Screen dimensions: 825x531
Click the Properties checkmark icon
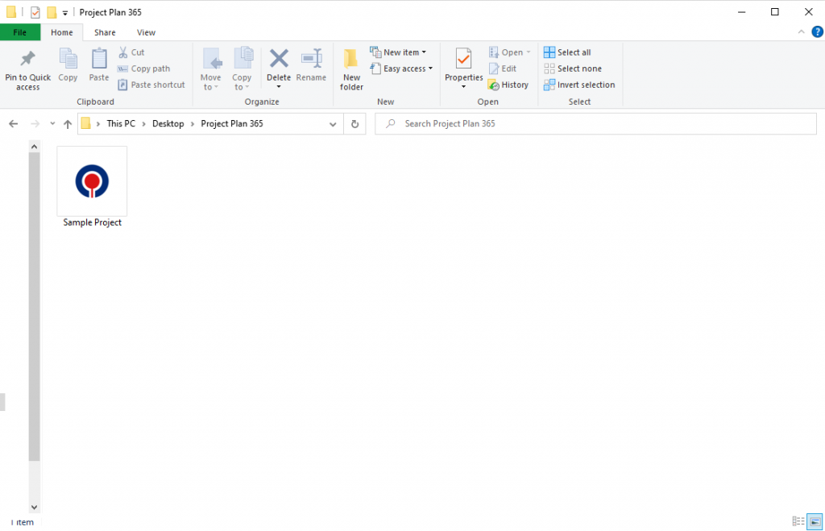coord(463,59)
